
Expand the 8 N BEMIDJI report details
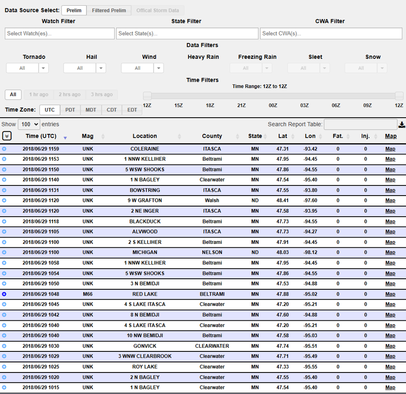coord(4,315)
